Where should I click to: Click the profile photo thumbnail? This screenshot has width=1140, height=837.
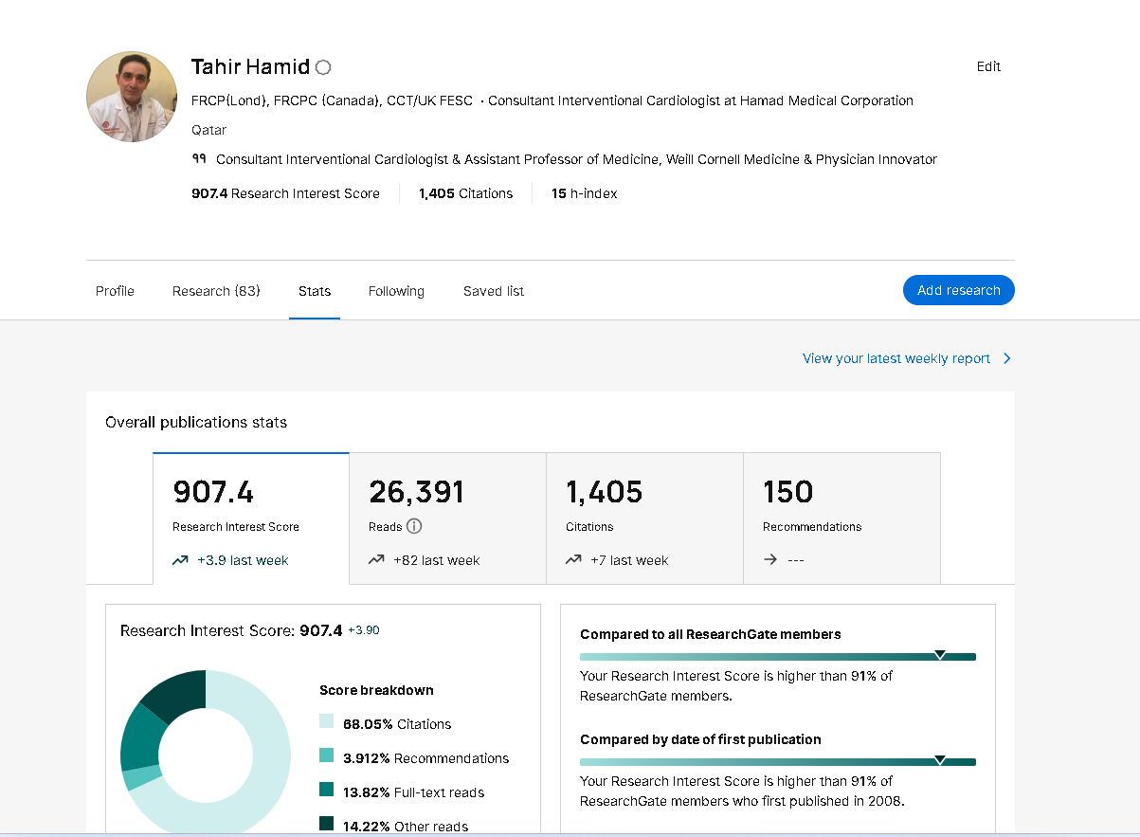(x=132, y=97)
